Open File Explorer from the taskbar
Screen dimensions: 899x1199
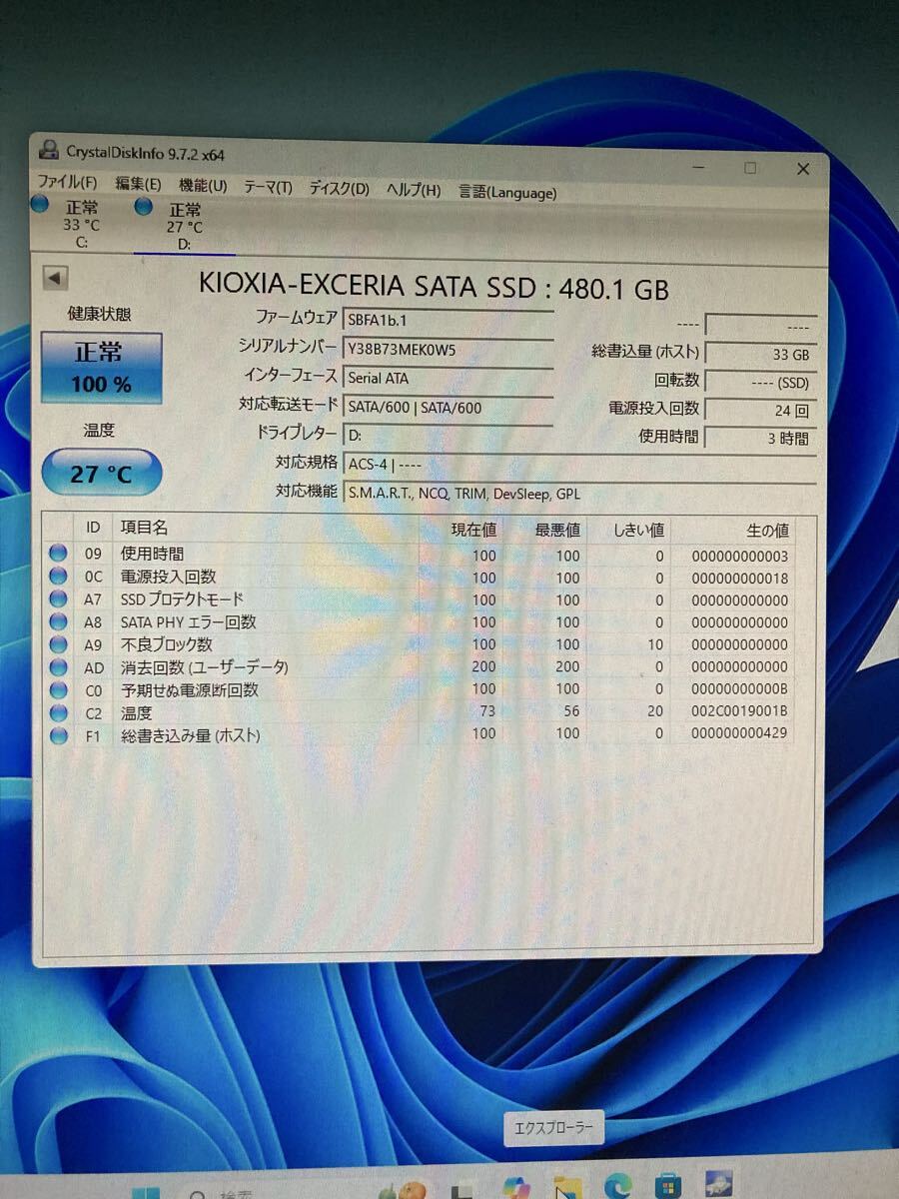coord(568,1187)
